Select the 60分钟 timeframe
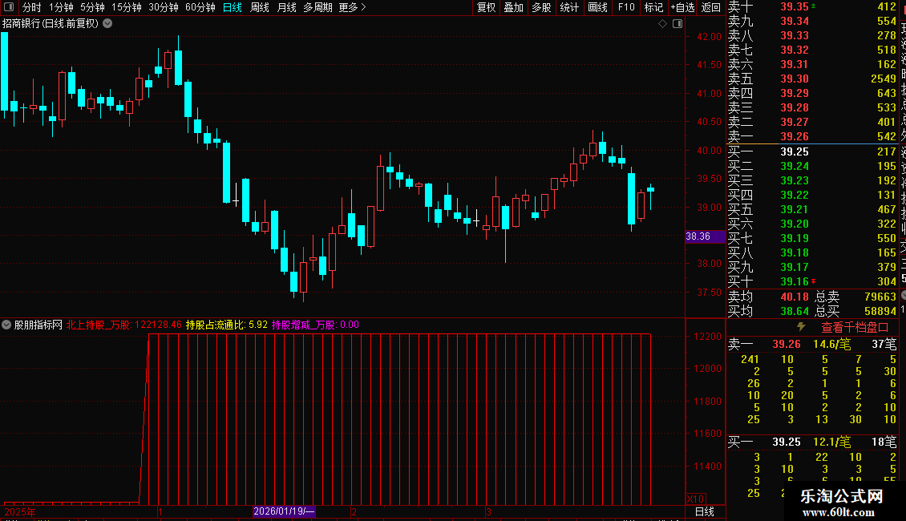Image resolution: width=906 pixels, height=521 pixels. tap(200, 7)
